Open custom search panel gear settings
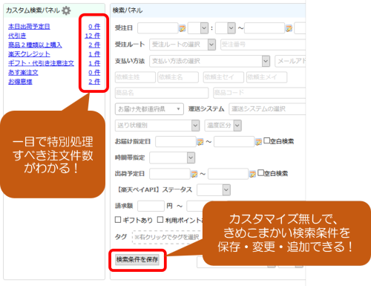Viewport: 371px width, 286px height. pyautogui.click(x=66, y=10)
